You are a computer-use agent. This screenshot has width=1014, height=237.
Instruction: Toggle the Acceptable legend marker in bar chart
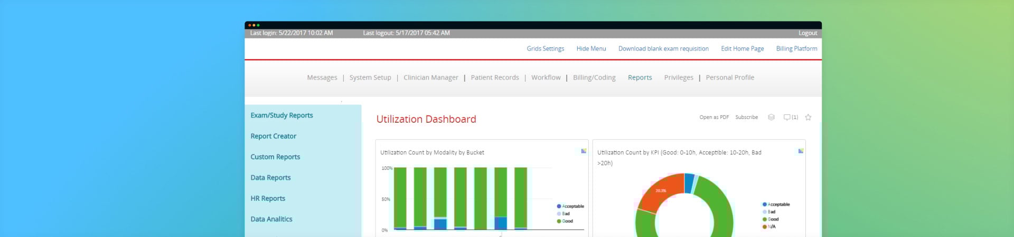click(559, 206)
